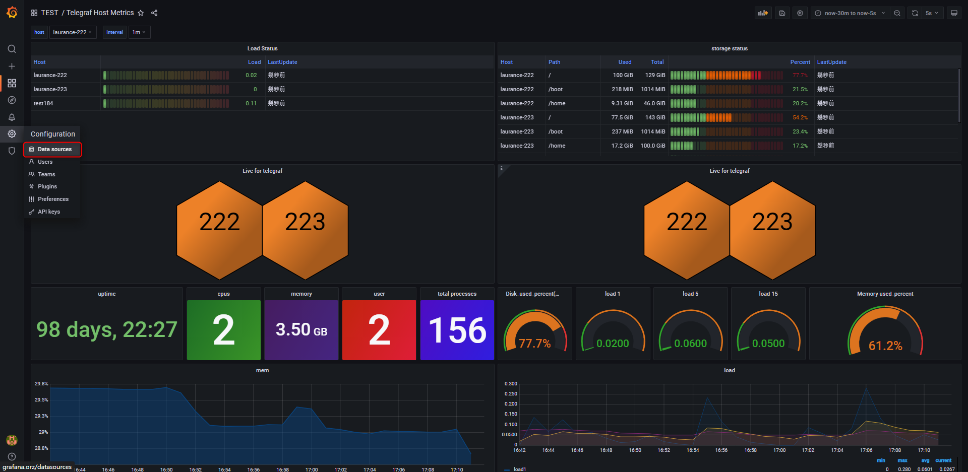The image size is (968, 472).
Task: Sort storage table by Total column
Action: pyautogui.click(x=657, y=62)
